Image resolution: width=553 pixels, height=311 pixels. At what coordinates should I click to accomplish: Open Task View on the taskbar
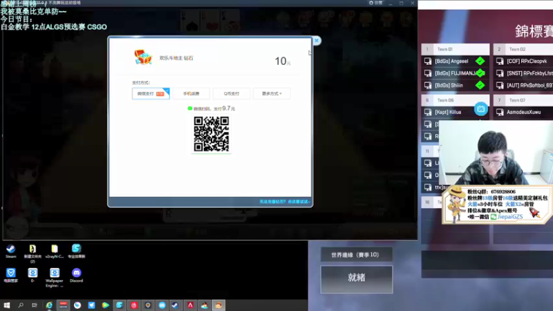pyautogui.click(x=35, y=305)
